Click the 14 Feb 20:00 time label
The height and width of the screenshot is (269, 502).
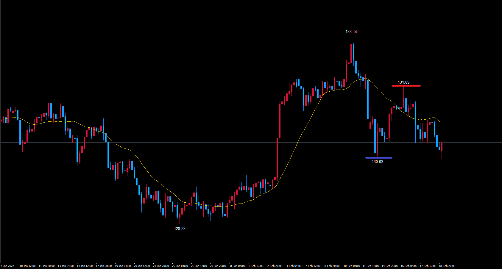click(390, 266)
